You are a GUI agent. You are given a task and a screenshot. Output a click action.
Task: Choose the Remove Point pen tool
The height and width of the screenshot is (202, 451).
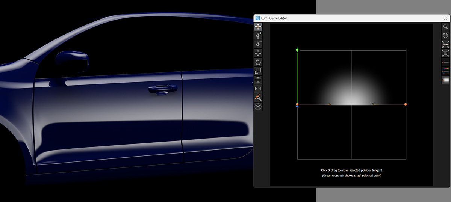(258, 44)
